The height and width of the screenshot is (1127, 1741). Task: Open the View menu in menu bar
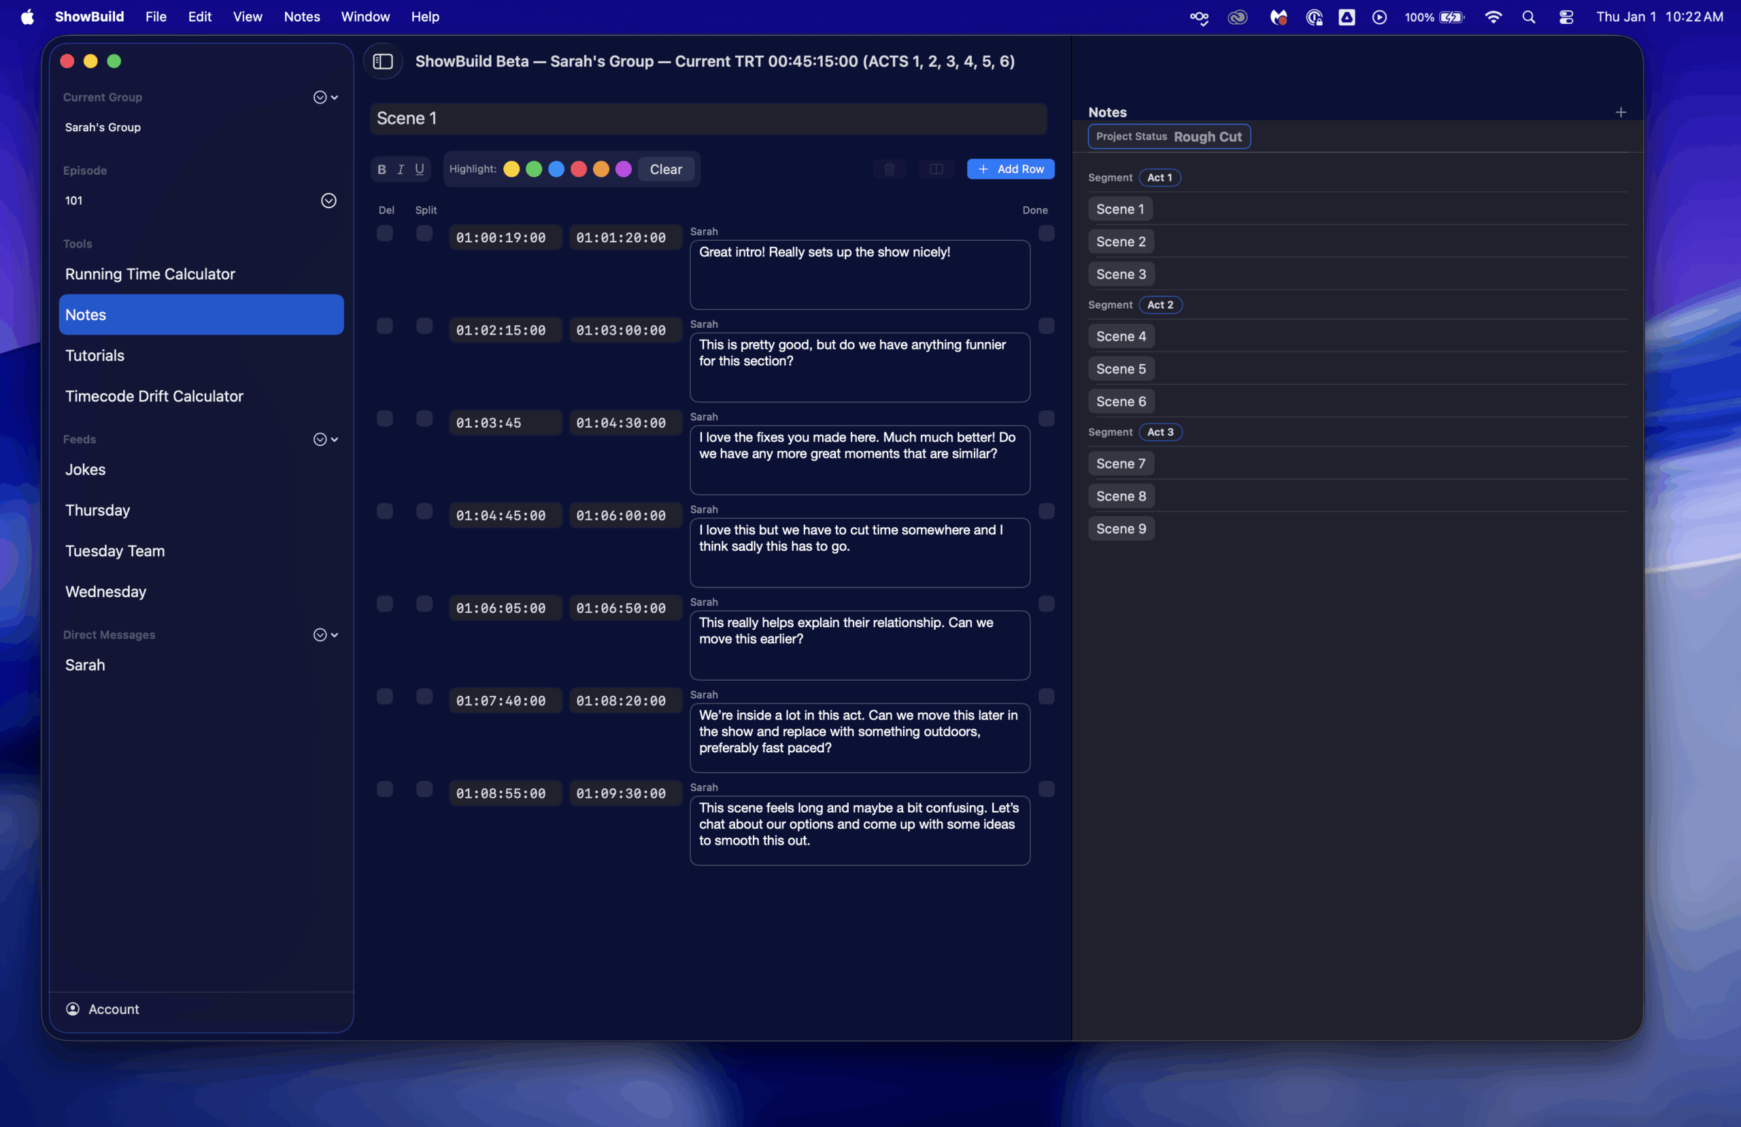click(x=248, y=17)
